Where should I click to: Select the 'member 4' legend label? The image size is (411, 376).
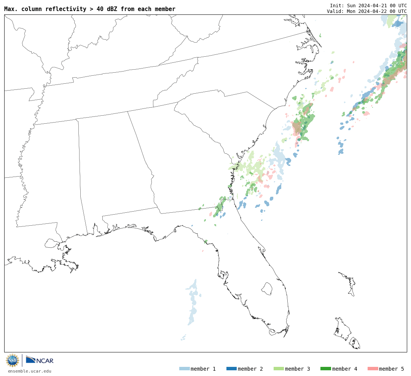coord(345,369)
